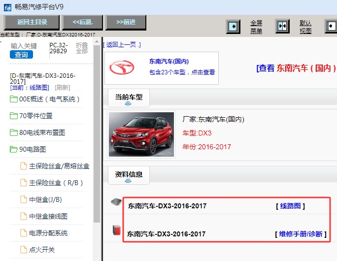Click document icon beside 中继盒接线图

[24, 216]
